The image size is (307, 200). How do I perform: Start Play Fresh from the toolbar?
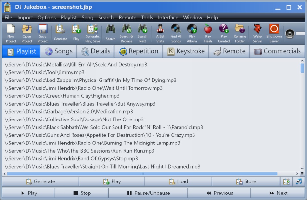208,32
